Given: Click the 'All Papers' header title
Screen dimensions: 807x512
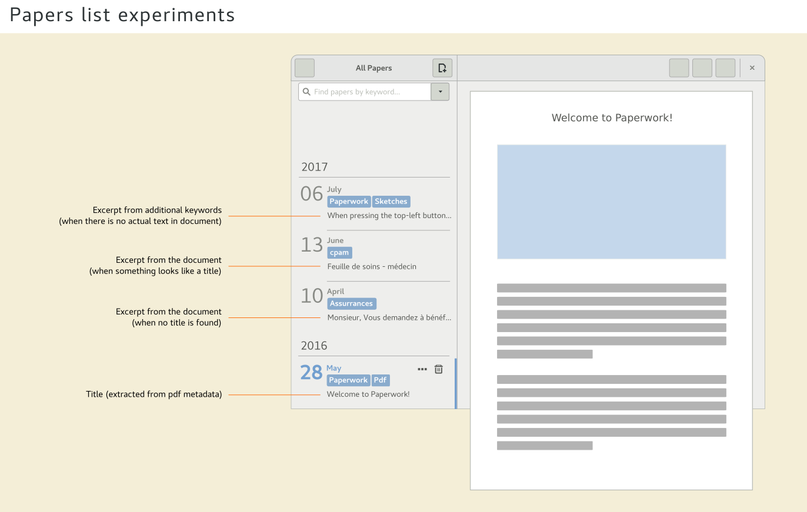Looking at the screenshot, I should 374,68.
